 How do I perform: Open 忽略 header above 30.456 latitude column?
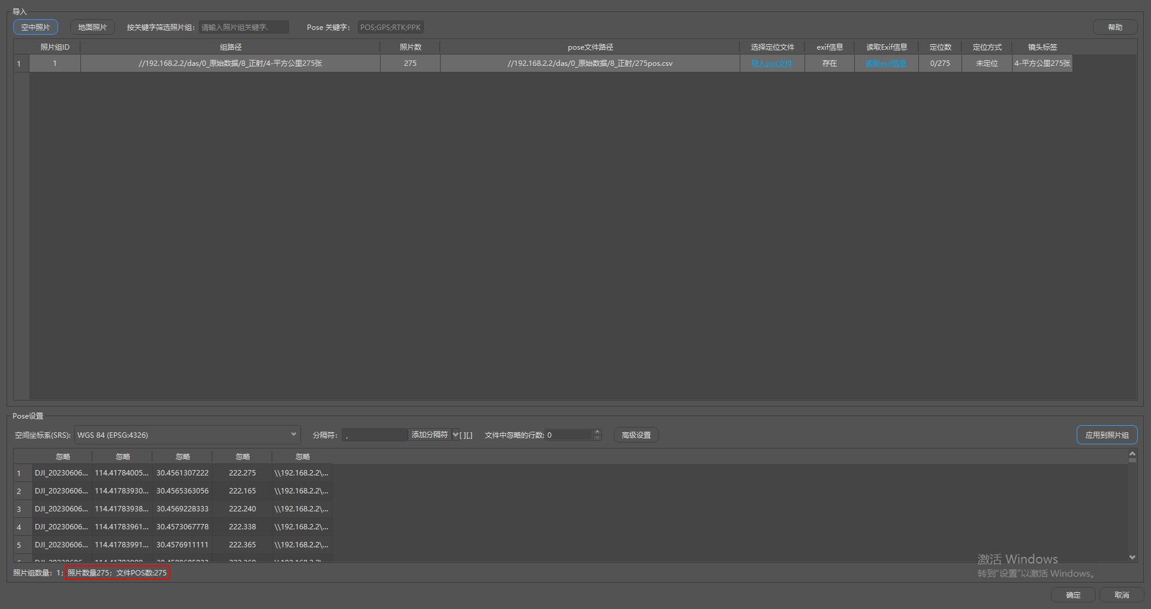182,456
